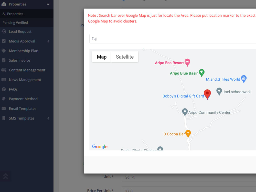Click the Unit field showing Sq. Ft
The width and height of the screenshot is (256, 192).
(189, 177)
